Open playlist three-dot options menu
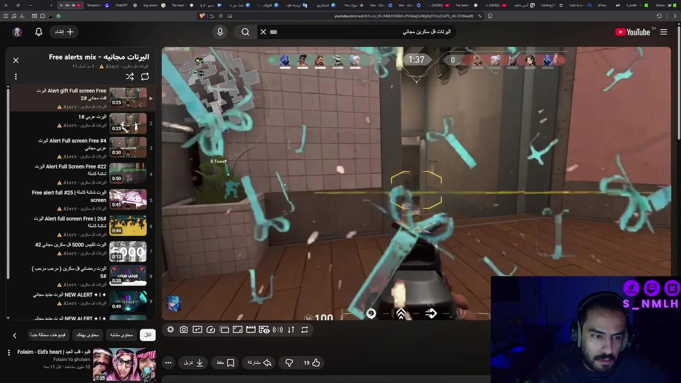This screenshot has height=383, width=681. [16, 77]
